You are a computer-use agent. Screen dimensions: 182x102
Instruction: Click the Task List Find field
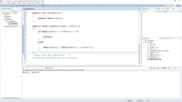click(149, 11)
